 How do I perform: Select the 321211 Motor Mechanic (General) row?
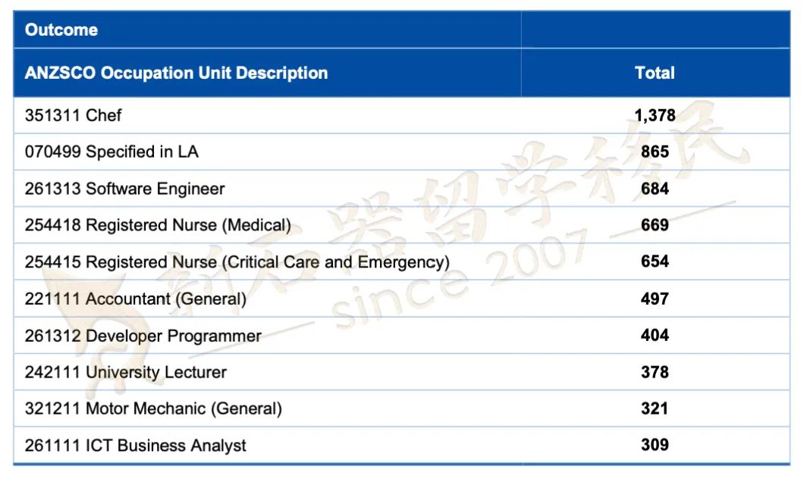click(x=401, y=409)
